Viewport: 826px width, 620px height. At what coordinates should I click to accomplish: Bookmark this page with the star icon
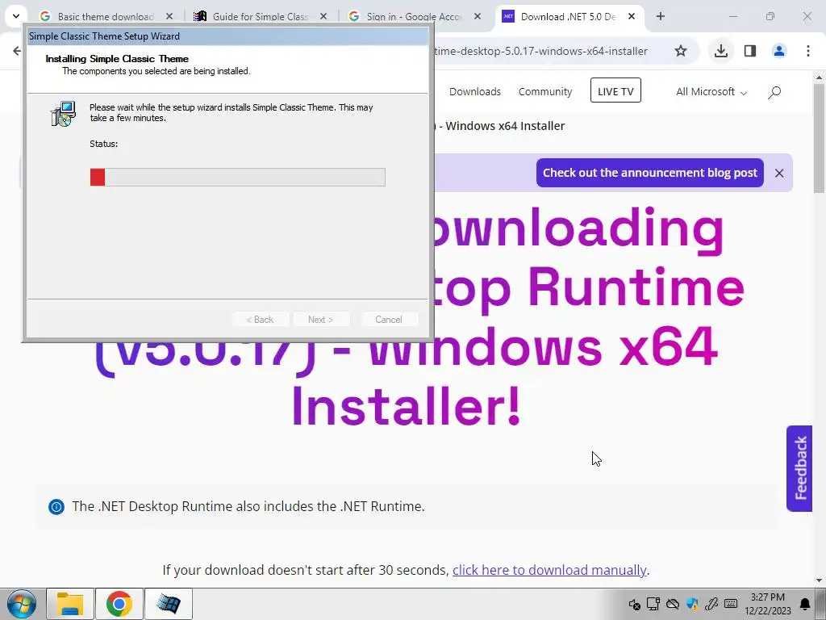click(681, 51)
